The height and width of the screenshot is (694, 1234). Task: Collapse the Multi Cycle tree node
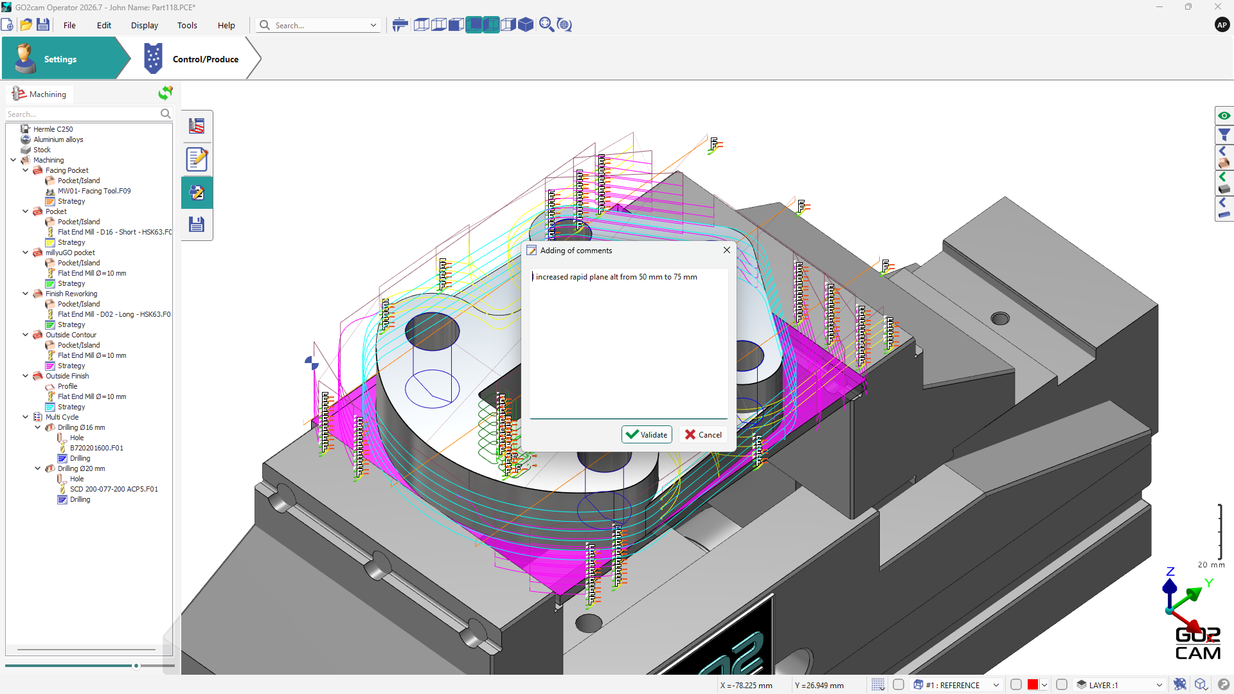(x=25, y=417)
